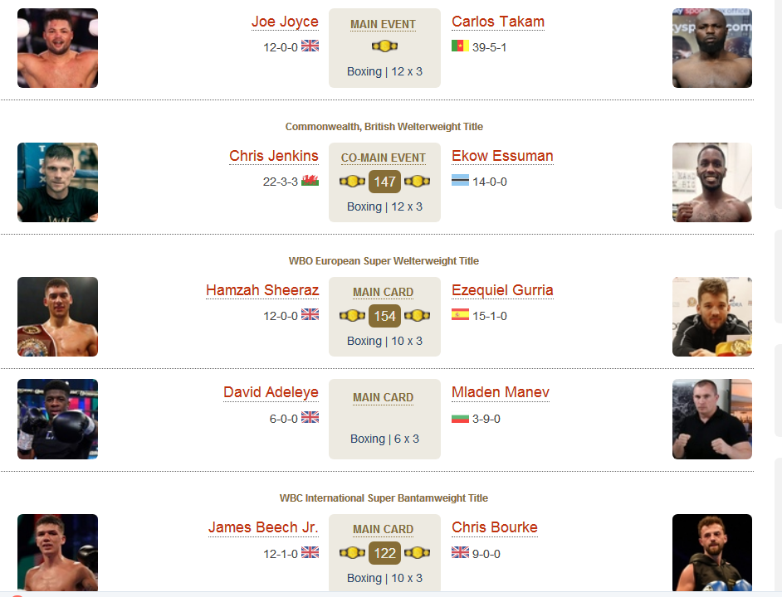Image resolution: width=782 pixels, height=597 pixels.
Task: Click the Spain flag beside Ezequiel Gurria's record
Action: click(460, 314)
